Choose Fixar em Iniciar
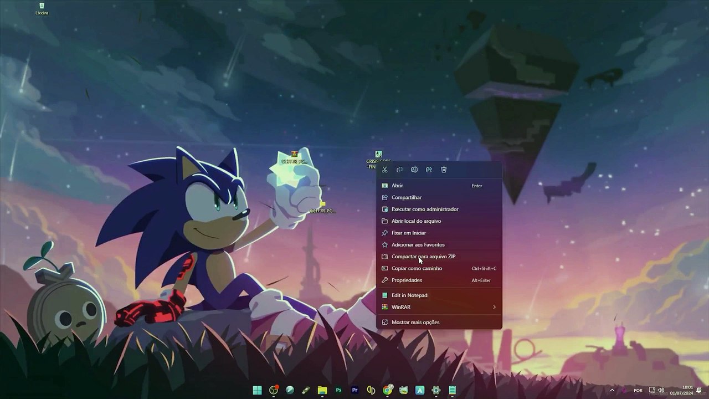 tap(439, 233)
